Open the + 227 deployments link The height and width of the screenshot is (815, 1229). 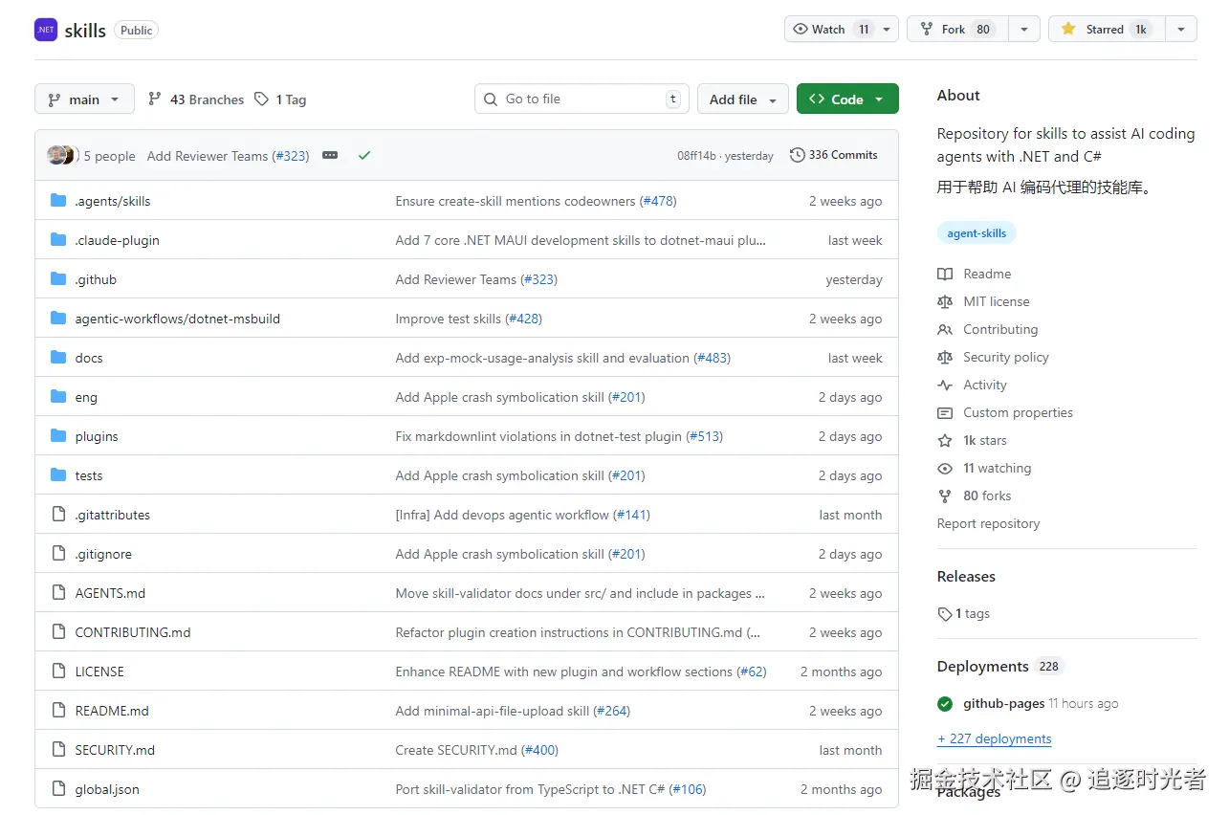coord(995,738)
